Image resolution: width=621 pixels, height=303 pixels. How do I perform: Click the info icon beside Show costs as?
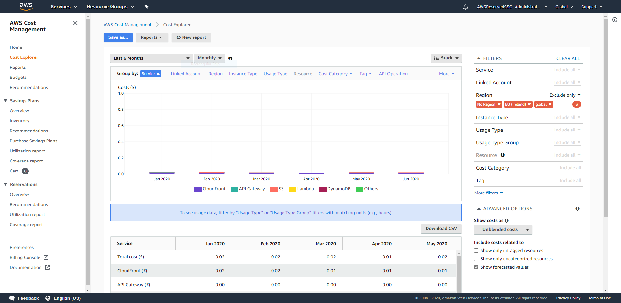pyautogui.click(x=507, y=221)
